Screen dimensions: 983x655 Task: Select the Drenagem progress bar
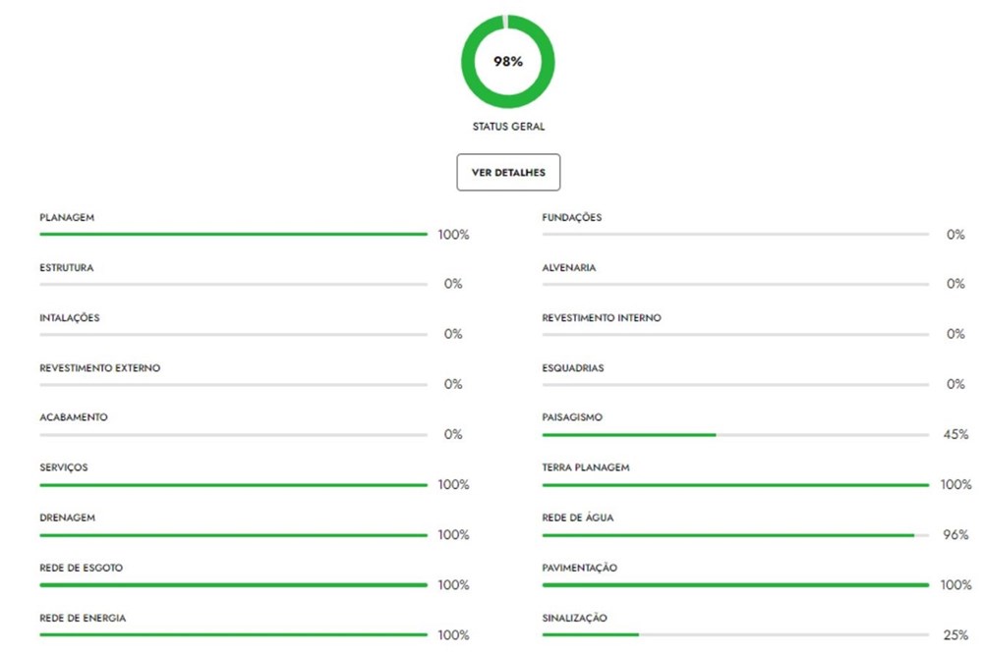(234, 535)
